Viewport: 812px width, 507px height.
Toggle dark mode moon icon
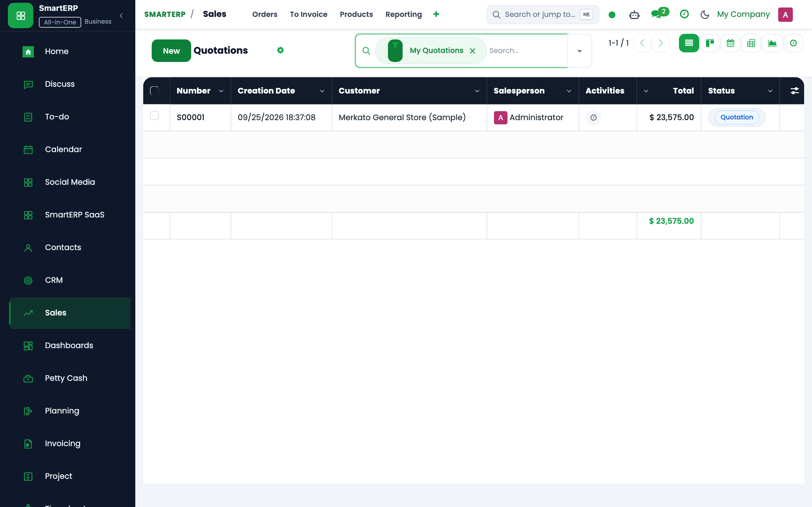coord(704,15)
